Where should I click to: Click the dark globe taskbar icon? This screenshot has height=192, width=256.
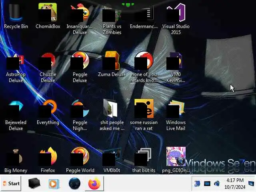(x=74, y=183)
